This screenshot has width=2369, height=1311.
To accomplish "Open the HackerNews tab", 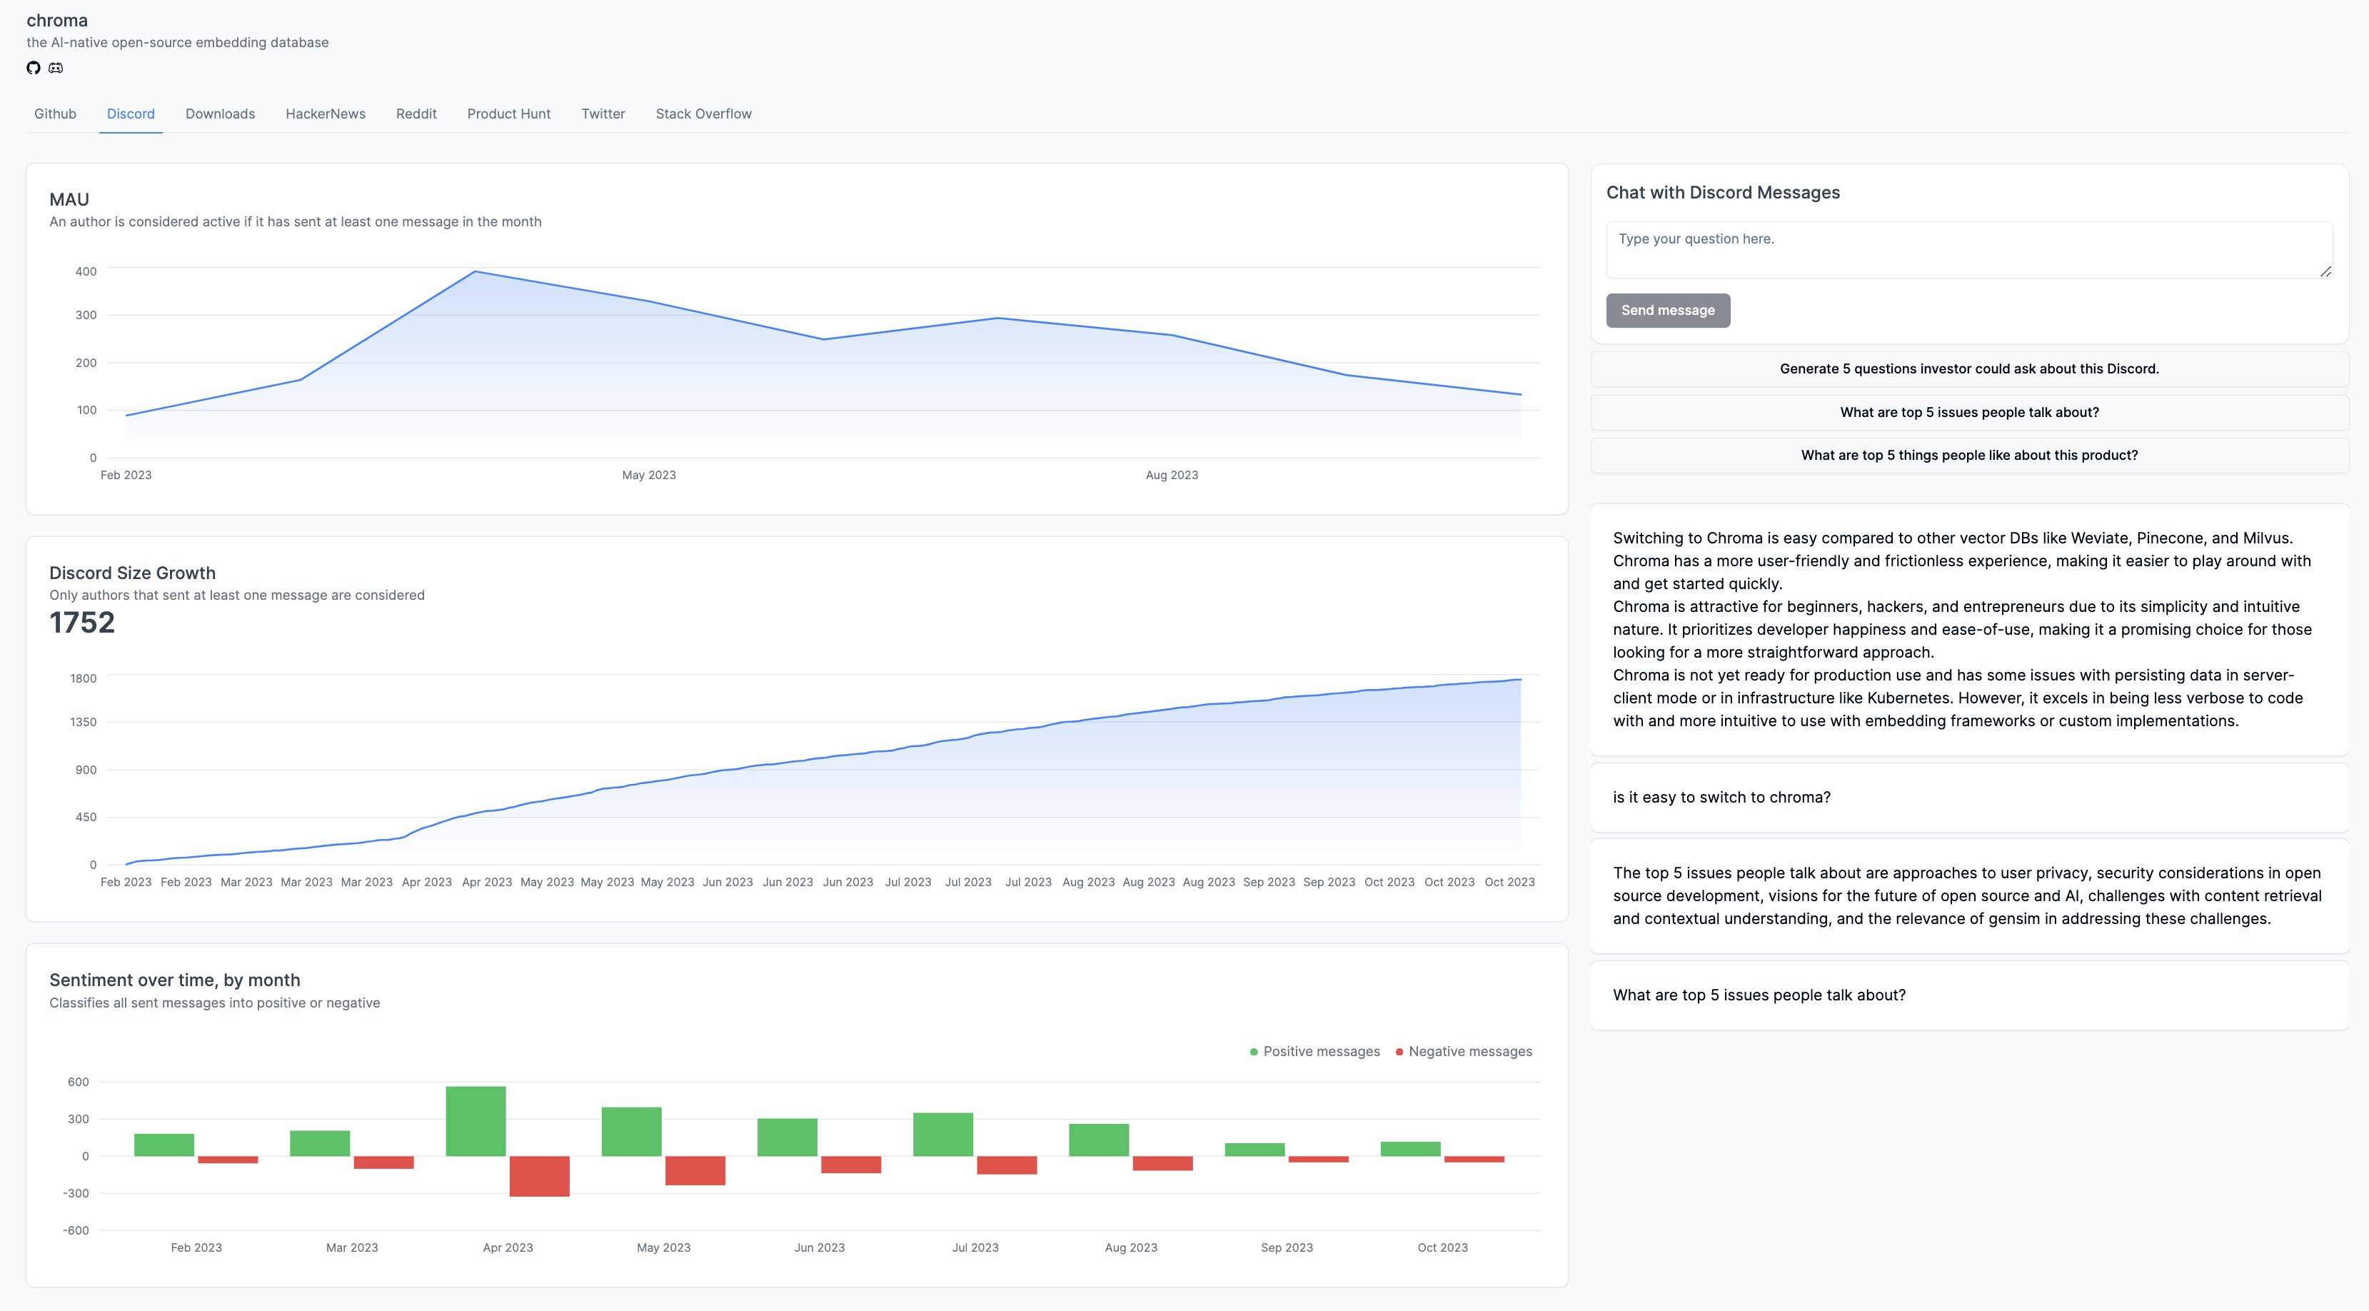I will [326, 114].
